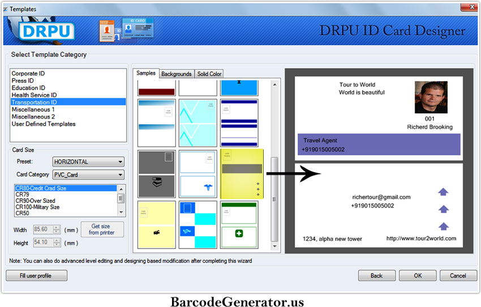Click the Height value field
The image size is (481, 307).
[43, 242]
